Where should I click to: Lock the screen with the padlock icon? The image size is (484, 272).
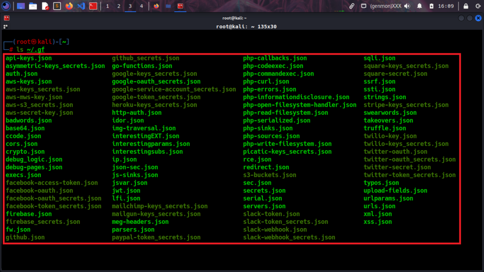coord(466,6)
